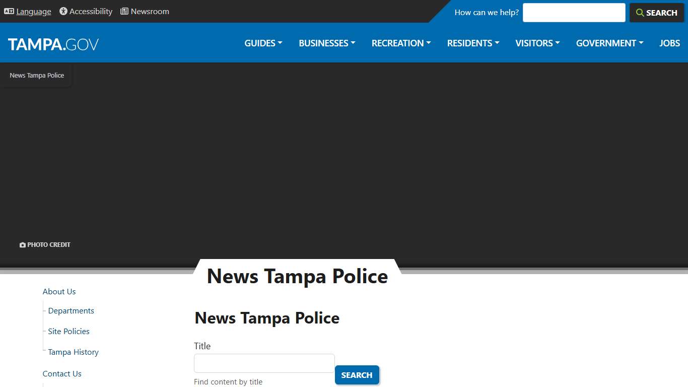Open the About Us link
688x387 pixels.
pyautogui.click(x=59, y=291)
